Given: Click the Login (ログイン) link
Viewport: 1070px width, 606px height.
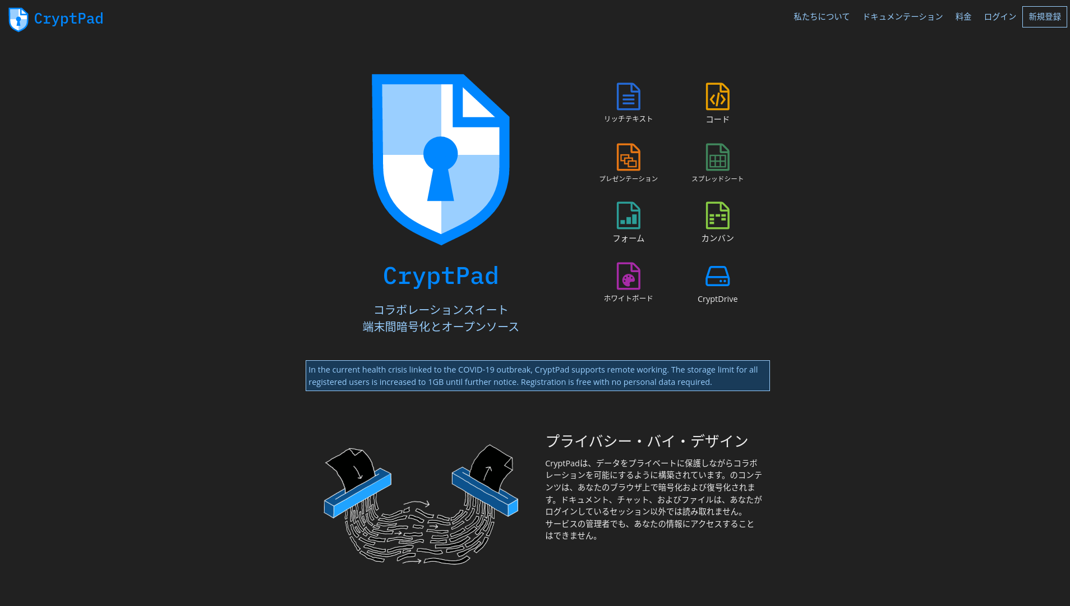Looking at the screenshot, I should (x=1000, y=17).
